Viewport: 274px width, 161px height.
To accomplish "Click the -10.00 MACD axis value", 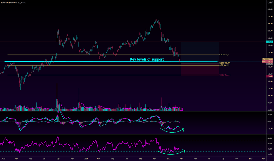I will tap(270, 129).
